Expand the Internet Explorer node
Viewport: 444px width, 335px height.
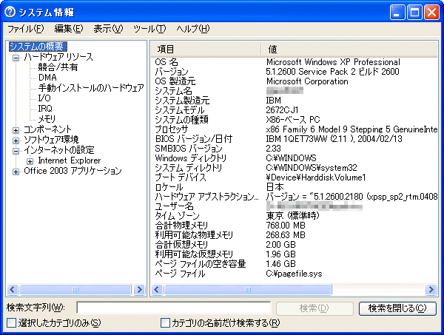[30, 161]
